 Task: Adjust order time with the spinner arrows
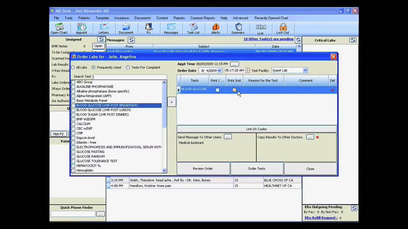point(247,71)
